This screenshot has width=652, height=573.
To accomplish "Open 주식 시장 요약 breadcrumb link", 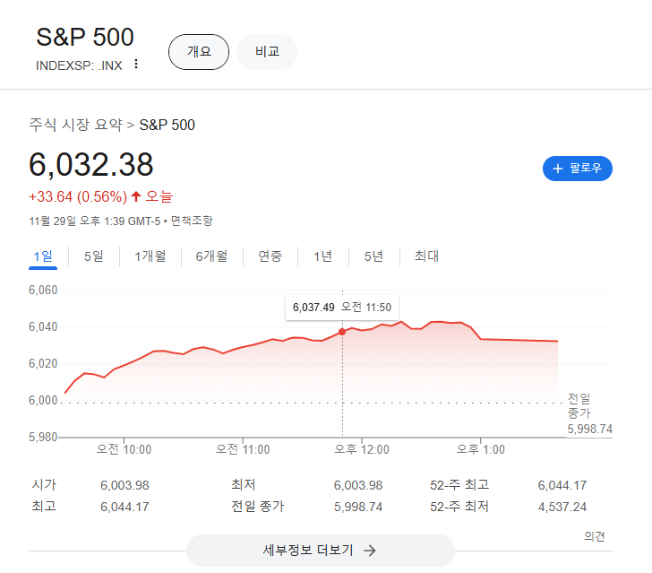I will click(75, 125).
